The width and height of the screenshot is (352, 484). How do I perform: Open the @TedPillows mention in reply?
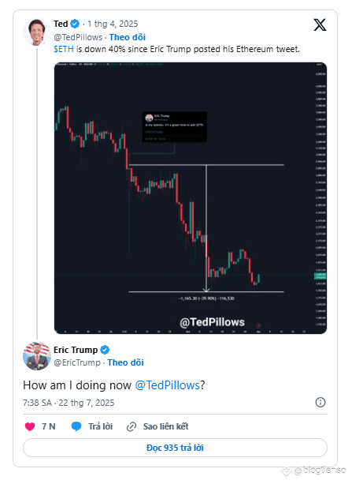[x=168, y=385]
